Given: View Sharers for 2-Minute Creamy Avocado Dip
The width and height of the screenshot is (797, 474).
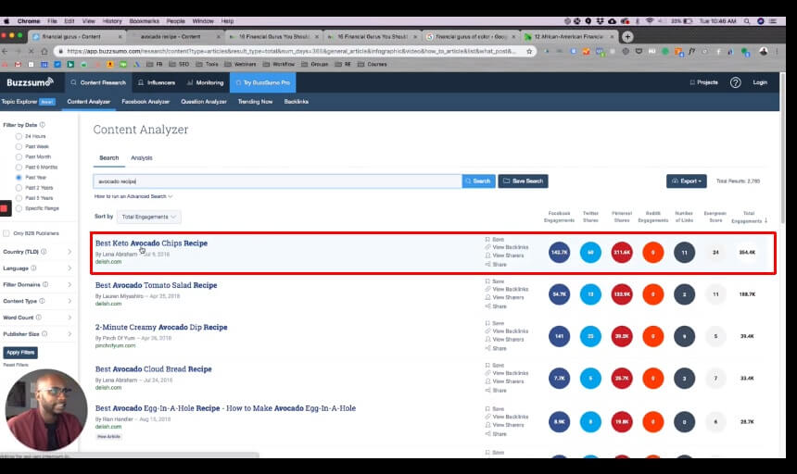Looking at the screenshot, I should coord(504,340).
